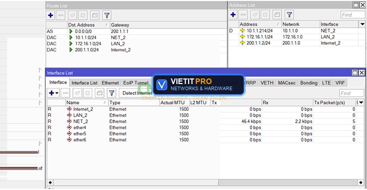This screenshot has height=190, width=367.
Task: Click the Network column header in Address List
Action: coord(301,24)
